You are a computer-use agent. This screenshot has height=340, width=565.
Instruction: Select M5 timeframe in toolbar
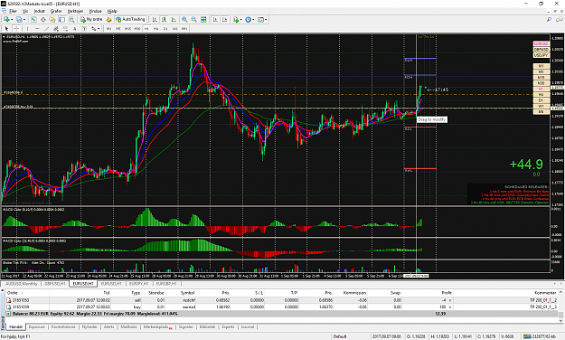pyautogui.click(x=118, y=28)
